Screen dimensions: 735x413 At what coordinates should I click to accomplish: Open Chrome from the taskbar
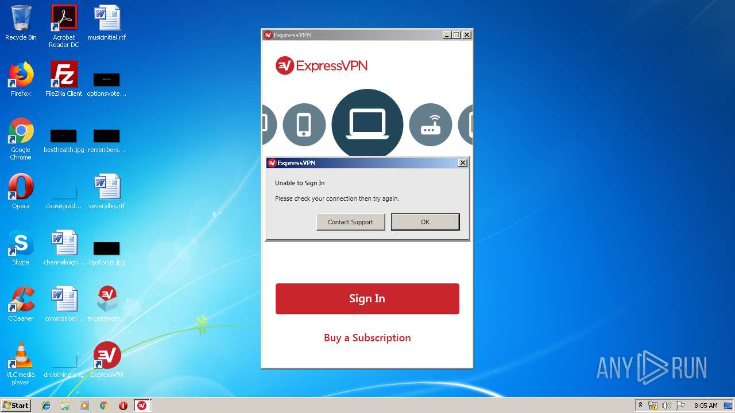(x=104, y=406)
